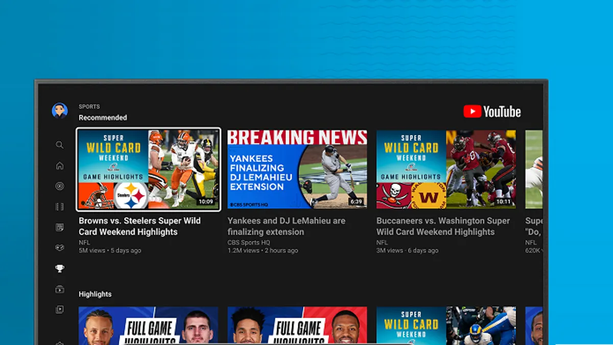Open the Library icon in the sidebar
The width and height of the screenshot is (613, 345).
(60, 310)
